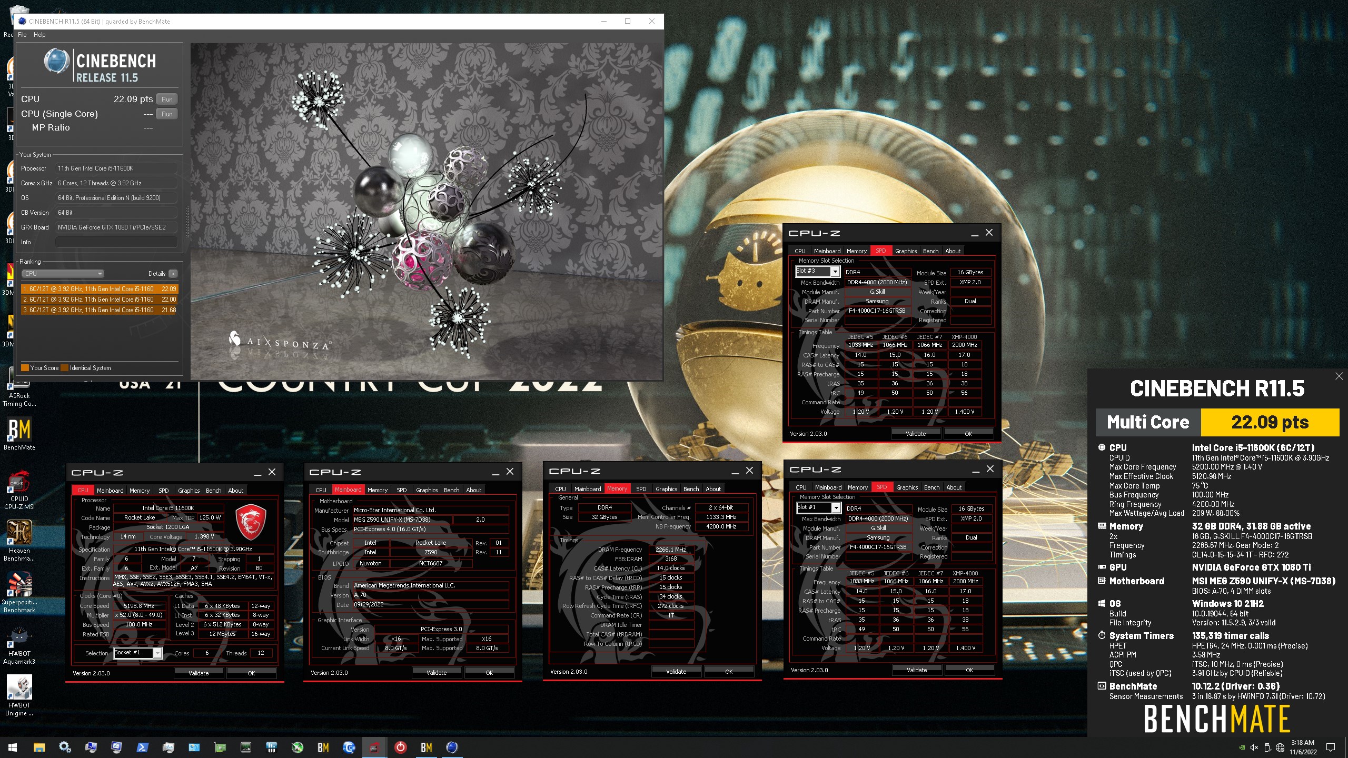Screen dimensions: 1348x758
Task: Open the notification center icon
Action: pos(1331,747)
